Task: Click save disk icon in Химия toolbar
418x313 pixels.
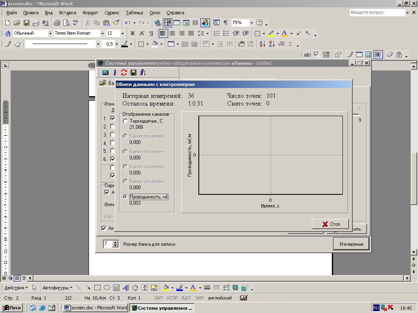Action: [133, 73]
